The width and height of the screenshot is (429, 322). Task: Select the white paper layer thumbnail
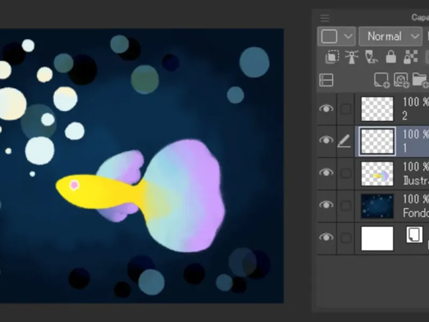(377, 238)
